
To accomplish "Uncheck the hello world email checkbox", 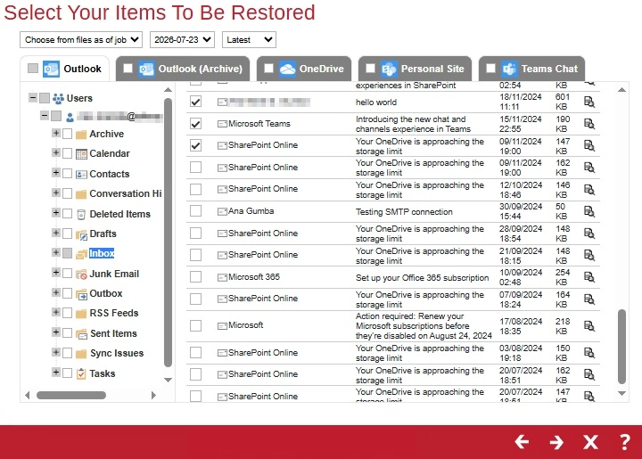I will tap(195, 102).
